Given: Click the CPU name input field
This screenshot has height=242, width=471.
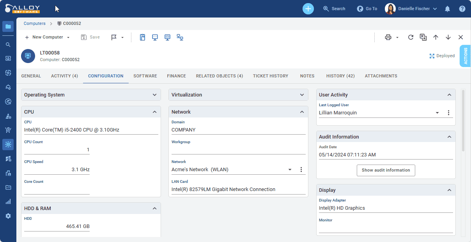Looking at the screenshot, I should 91,130.
